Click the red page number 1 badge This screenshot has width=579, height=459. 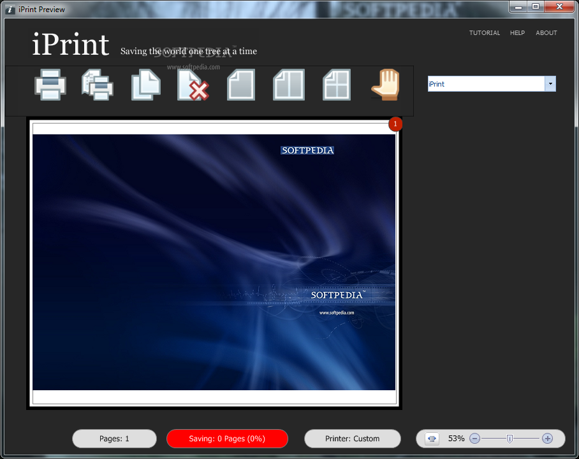click(395, 124)
